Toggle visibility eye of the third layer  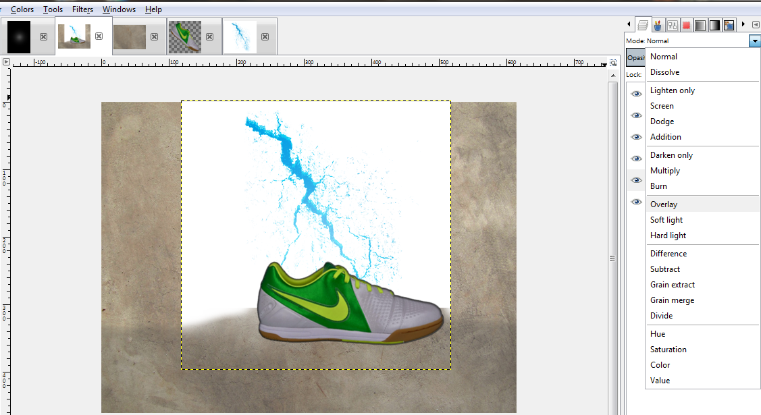[636, 137]
